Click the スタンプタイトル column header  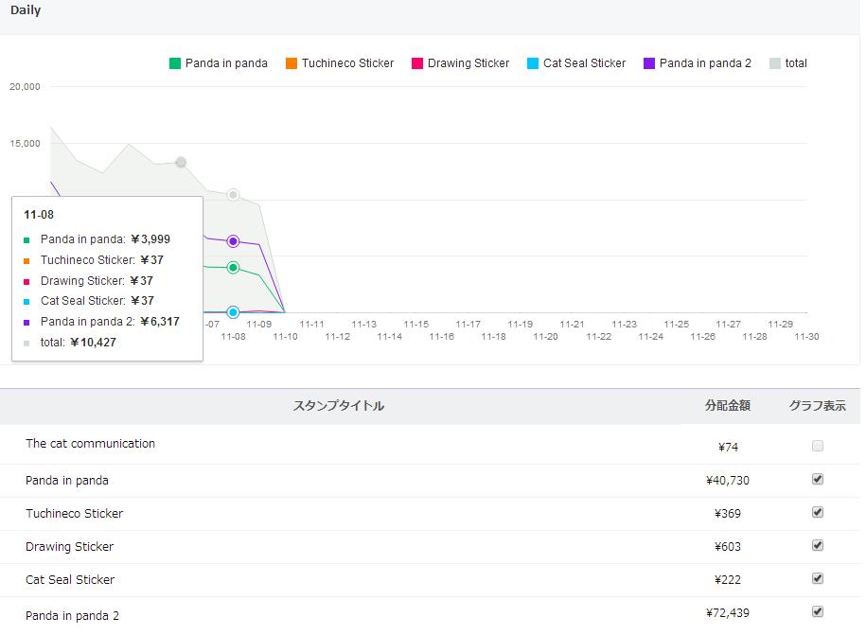tap(338, 406)
